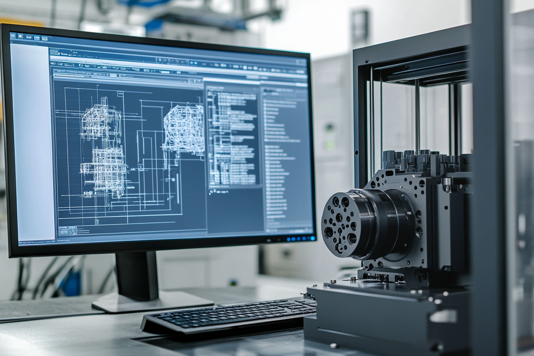Toggle the first checkbox of the right panel's second group
The width and height of the screenshot is (534, 356).
[x=266, y=146]
